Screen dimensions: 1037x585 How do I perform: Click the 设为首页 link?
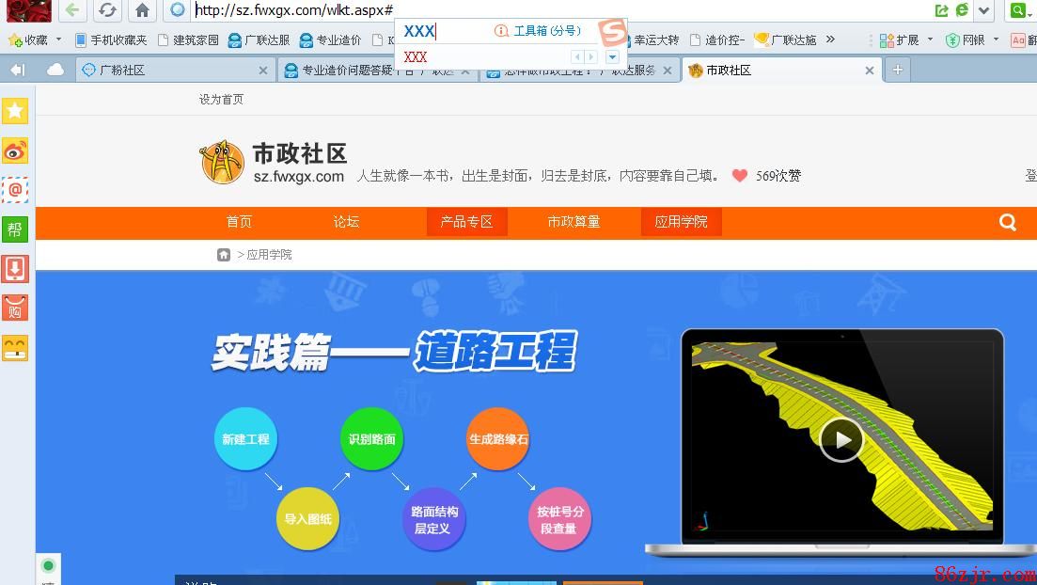click(221, 100)
